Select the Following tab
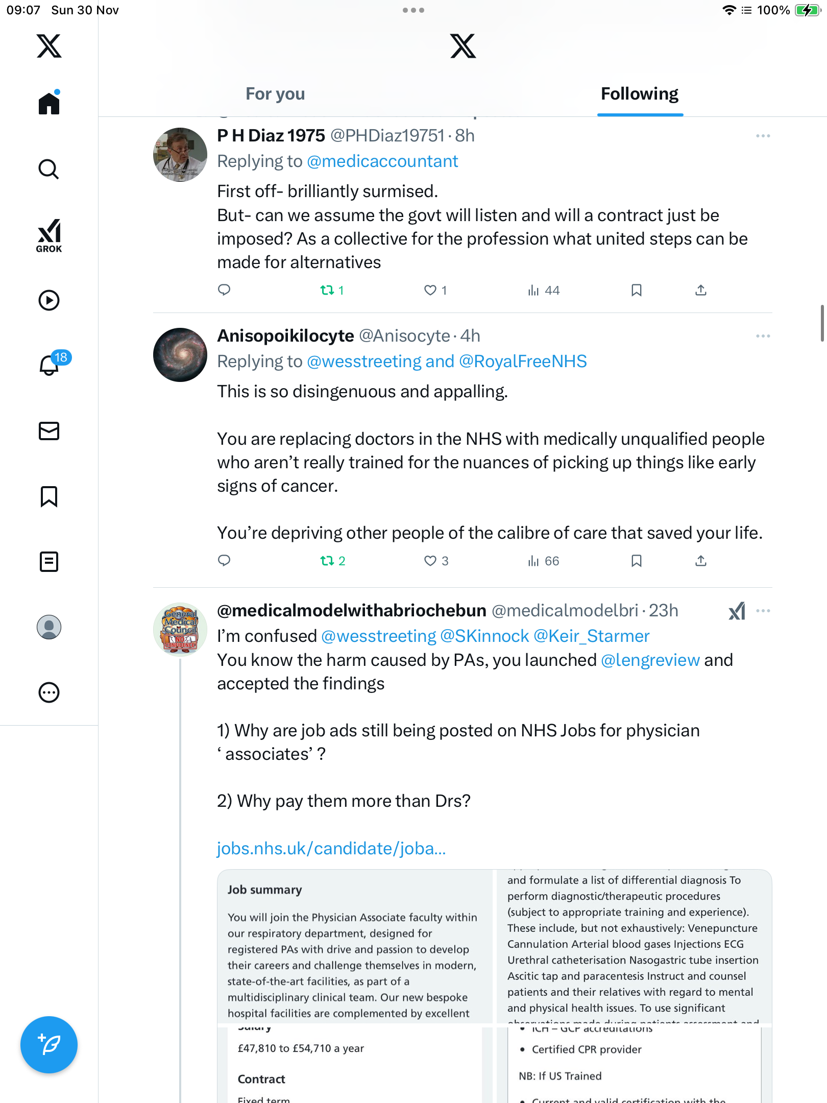 click(x=639, y=94)
